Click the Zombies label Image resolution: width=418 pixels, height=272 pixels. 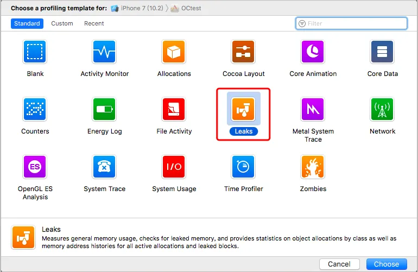pyautogui.click(x=313, y=189)
